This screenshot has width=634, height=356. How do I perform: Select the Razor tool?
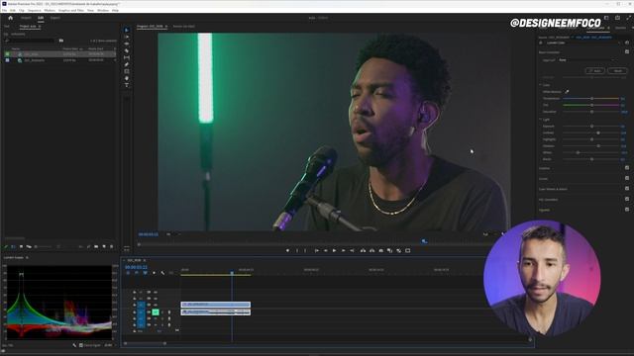coord(127,50)
